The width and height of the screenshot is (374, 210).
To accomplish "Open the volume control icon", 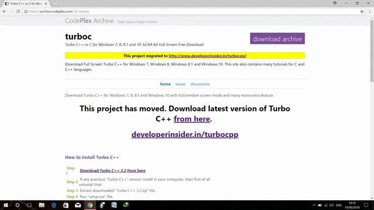I will click(331, 205).
